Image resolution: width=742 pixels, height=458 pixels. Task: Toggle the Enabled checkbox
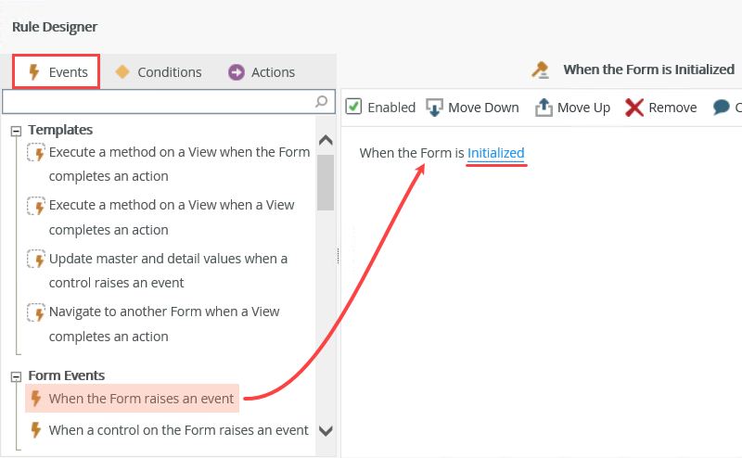353,107
